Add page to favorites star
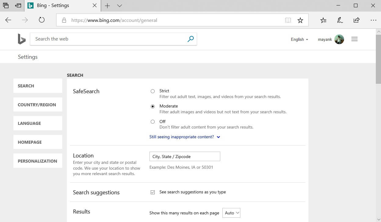The width and height of the screenshot is (381, 222). (x=300, y=20)
